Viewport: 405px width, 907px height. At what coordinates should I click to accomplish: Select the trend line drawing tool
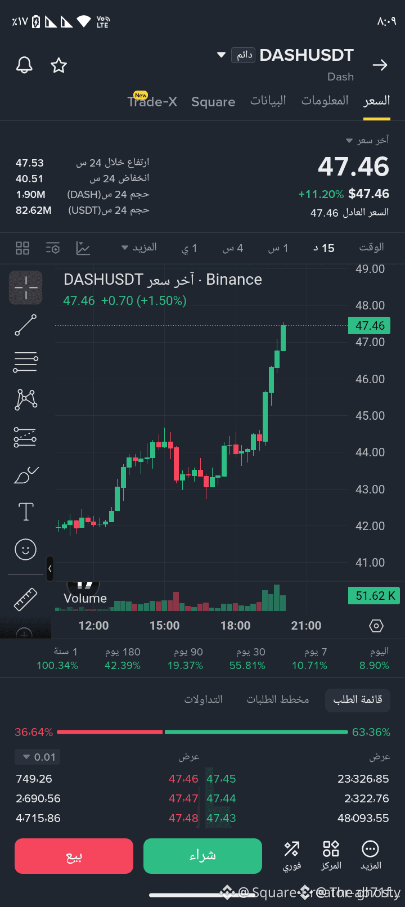tap(25, 325)
